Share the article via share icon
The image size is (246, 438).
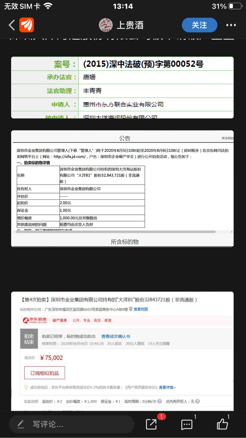151,424
